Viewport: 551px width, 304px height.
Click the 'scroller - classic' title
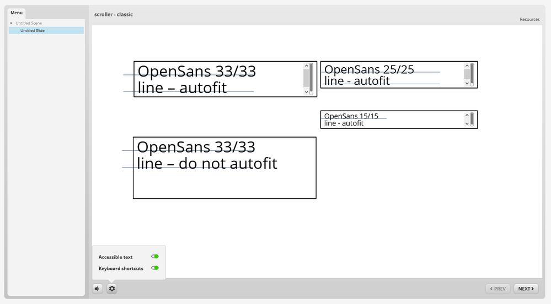114,14
